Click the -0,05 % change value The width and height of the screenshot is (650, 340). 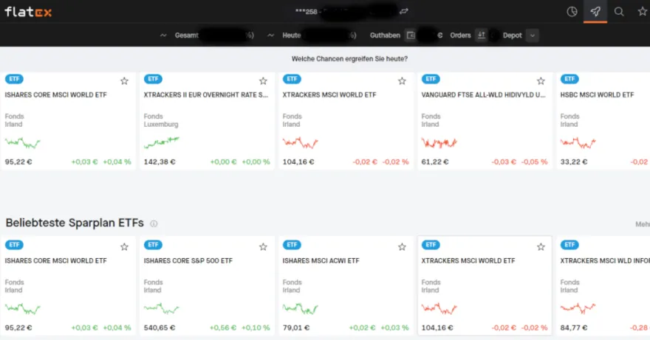click(534, 162)
